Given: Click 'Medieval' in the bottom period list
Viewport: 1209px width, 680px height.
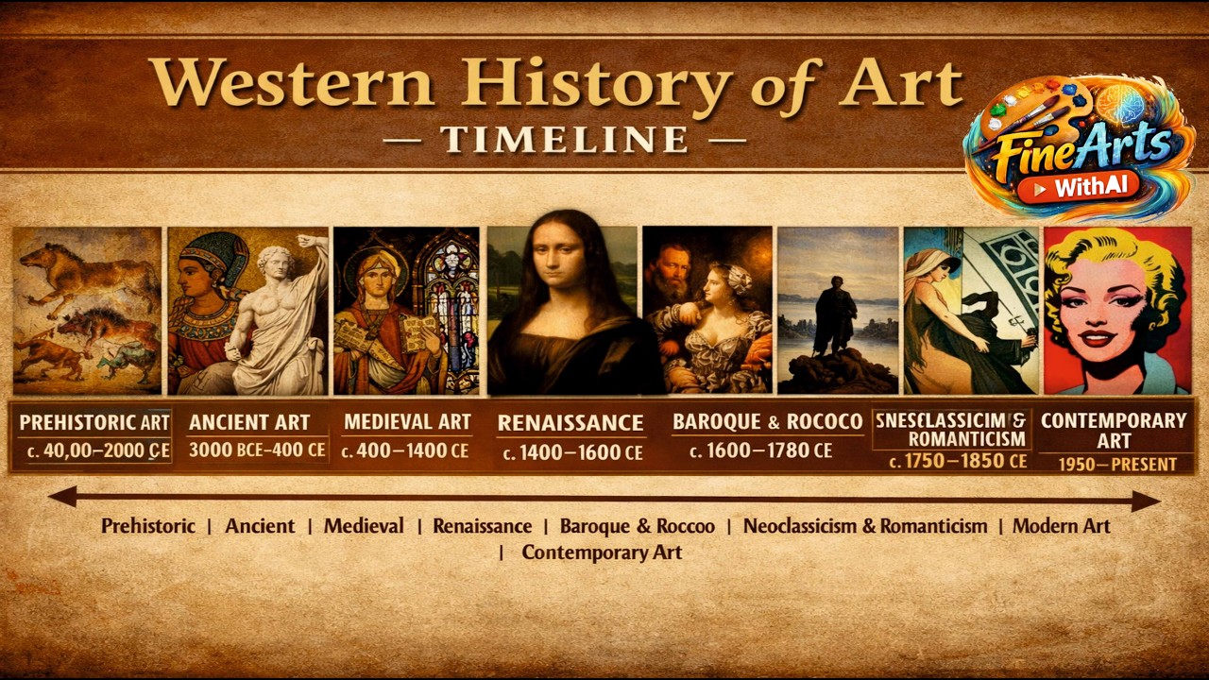Looking at the screenshot, I should point(364,526).
